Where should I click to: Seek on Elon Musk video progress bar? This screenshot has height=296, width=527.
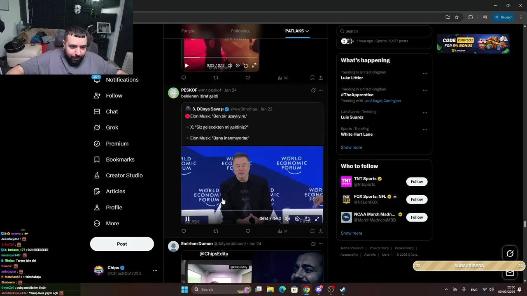[252, 210]
